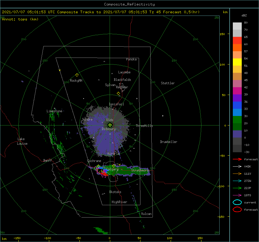Click the Vulcan town label

click(x=146, y=214)
